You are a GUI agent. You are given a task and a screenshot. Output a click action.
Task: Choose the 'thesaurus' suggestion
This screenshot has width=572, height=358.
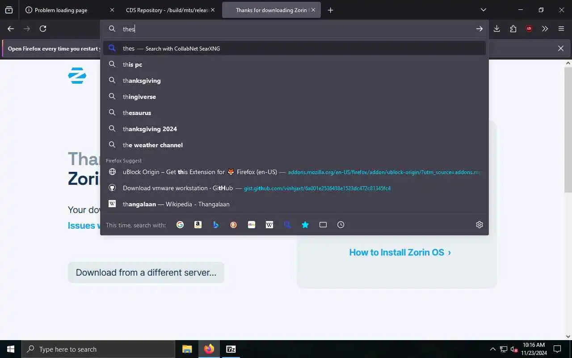click(x=294, y=113)
